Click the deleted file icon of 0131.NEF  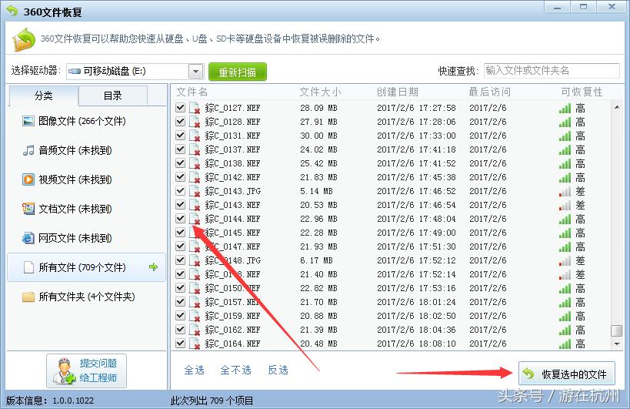195,136
